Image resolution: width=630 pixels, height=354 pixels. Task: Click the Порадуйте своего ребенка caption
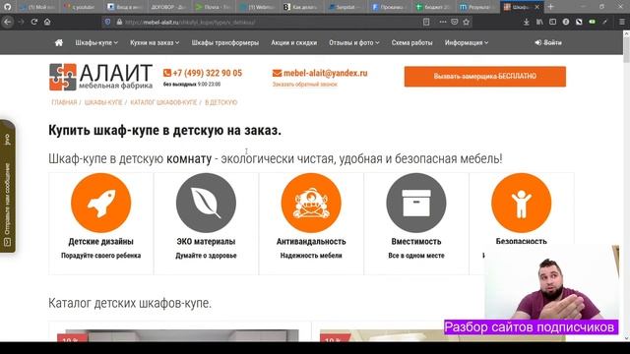(100, 256)
